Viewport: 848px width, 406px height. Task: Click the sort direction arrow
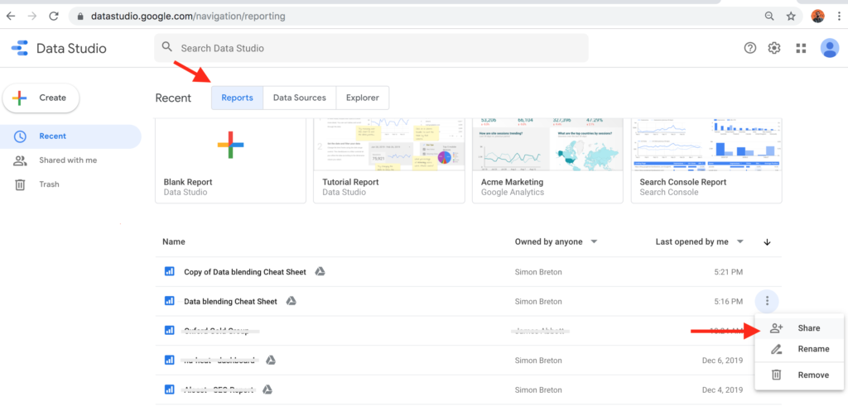tap(767, 242)
